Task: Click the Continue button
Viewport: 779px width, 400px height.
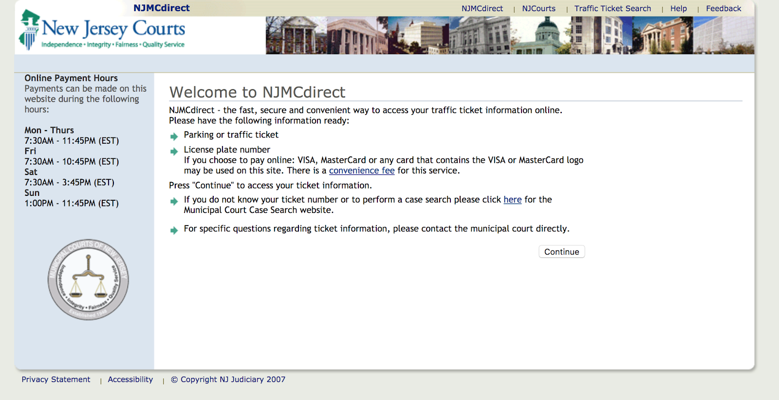Action: (x=562, y=251)
